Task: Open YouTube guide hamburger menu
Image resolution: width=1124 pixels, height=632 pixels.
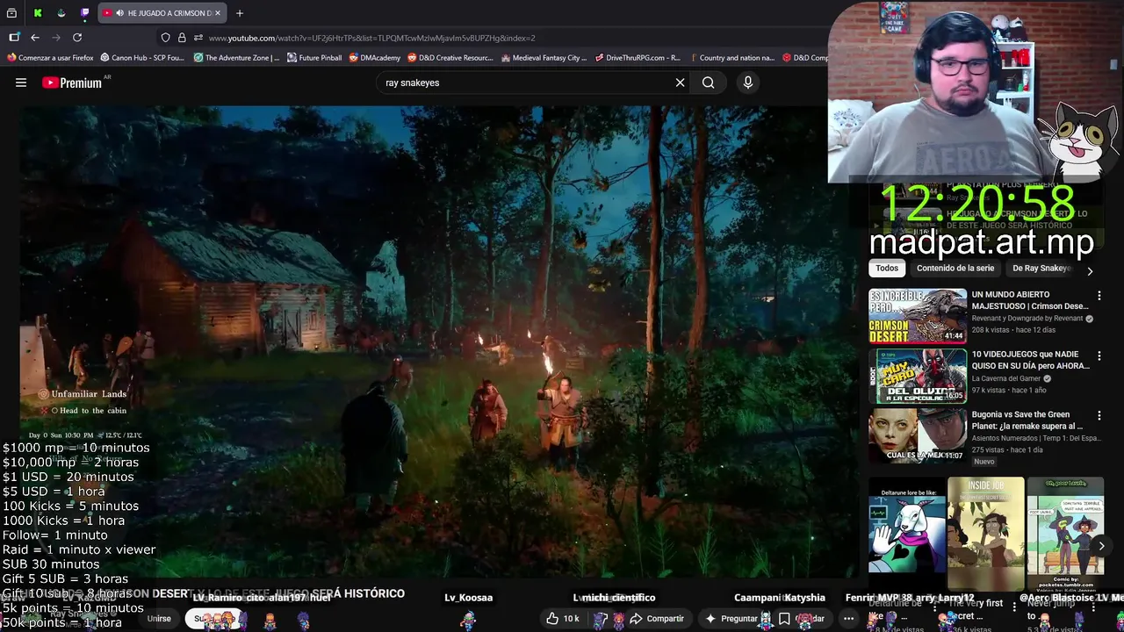Action: [21, 83]
